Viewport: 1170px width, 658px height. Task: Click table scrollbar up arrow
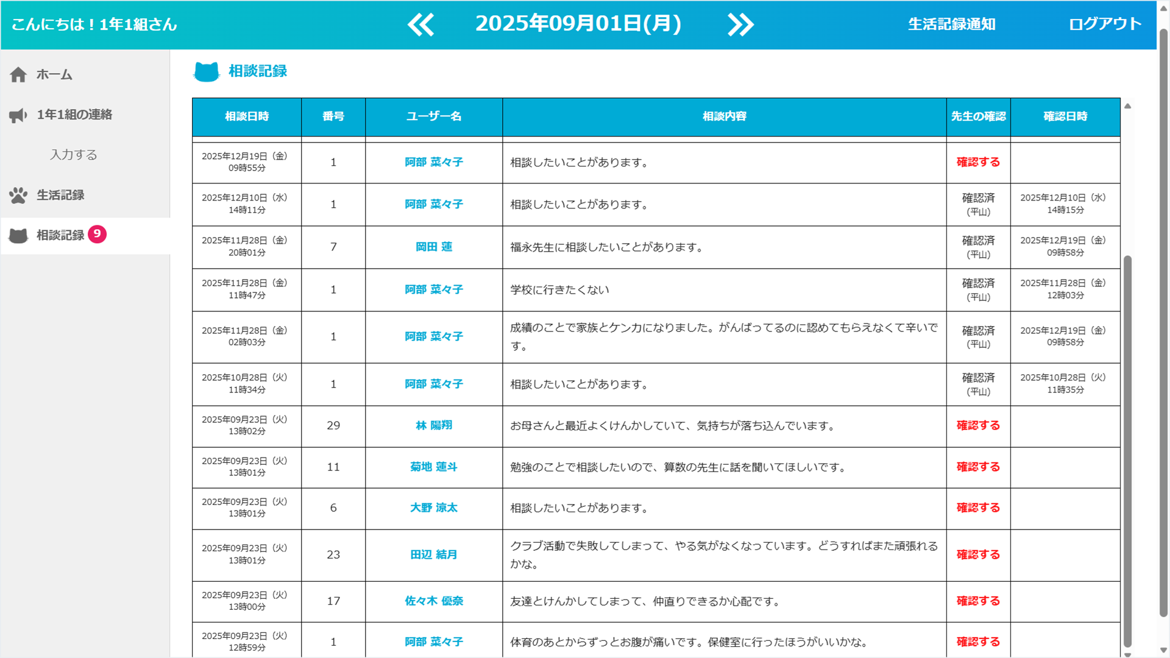pyautogui.click(x=1127, y=106)
